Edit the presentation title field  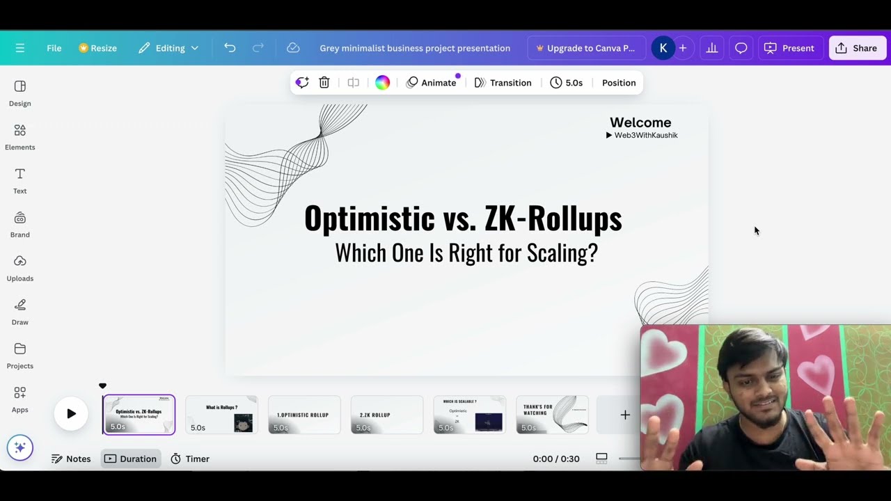coord(415,48)
